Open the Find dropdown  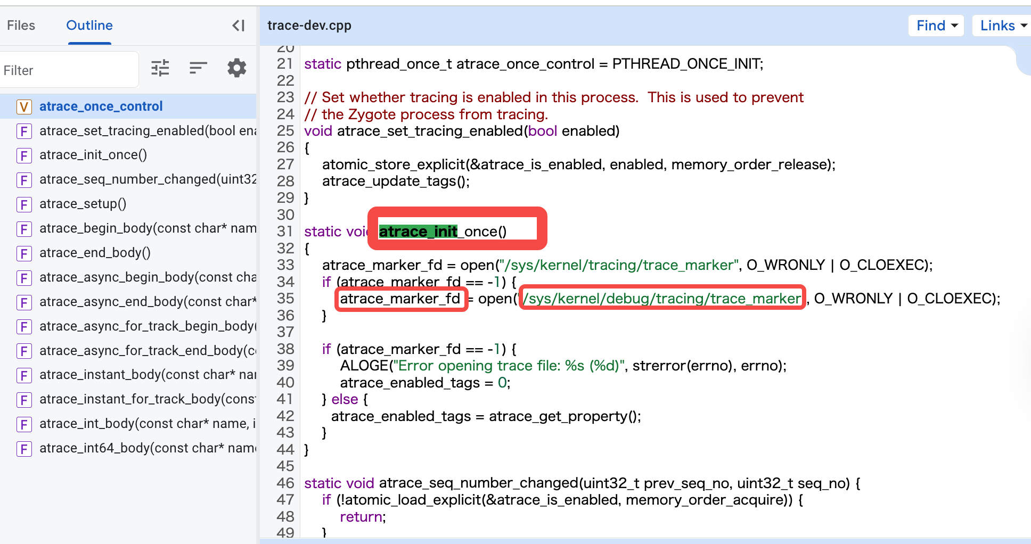[936, 26]
